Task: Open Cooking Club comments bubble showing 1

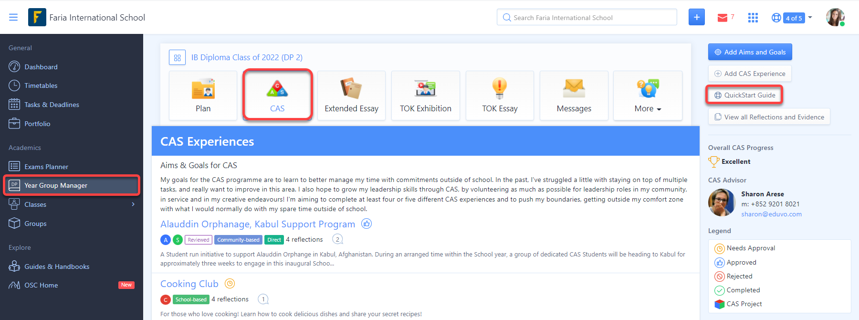Action: (x=263, y=299)
